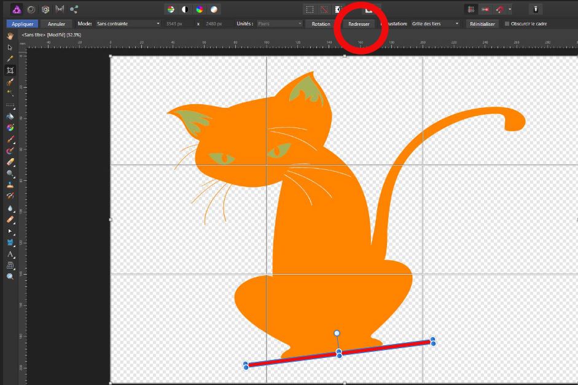Select the Hand view tool

[10, 36]
